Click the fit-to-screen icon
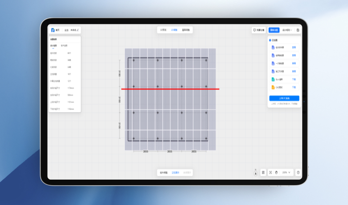 (271, 172)
